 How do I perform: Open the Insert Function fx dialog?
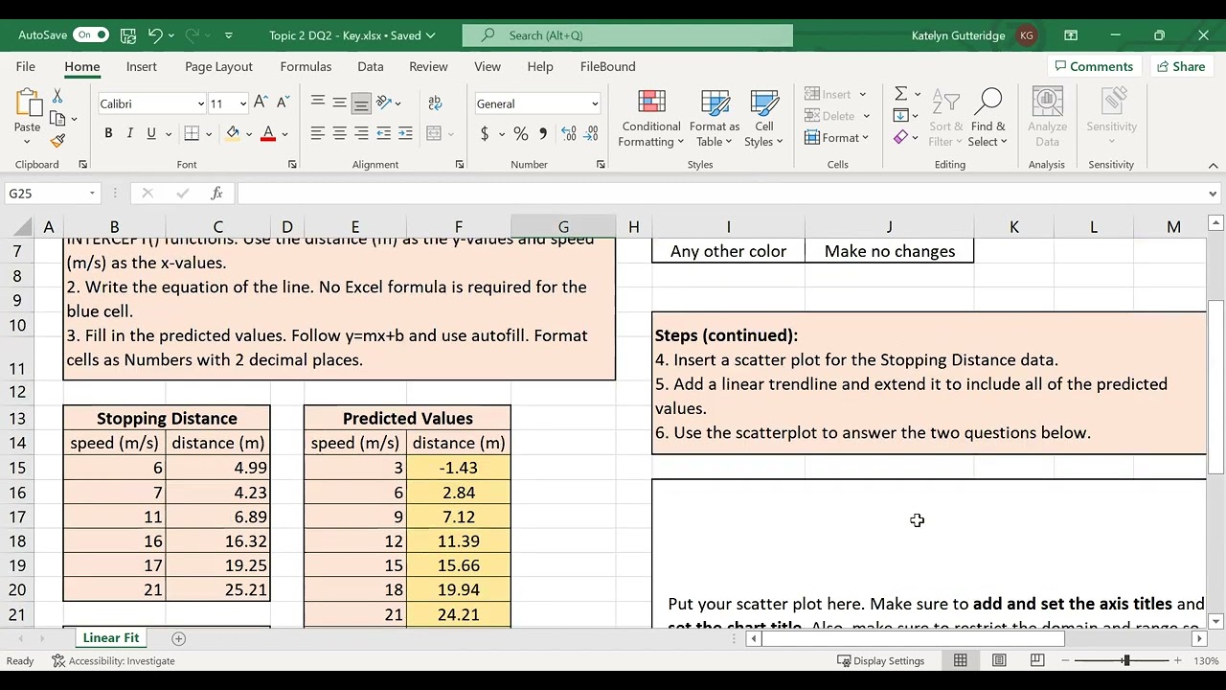[x=217, y=194]
